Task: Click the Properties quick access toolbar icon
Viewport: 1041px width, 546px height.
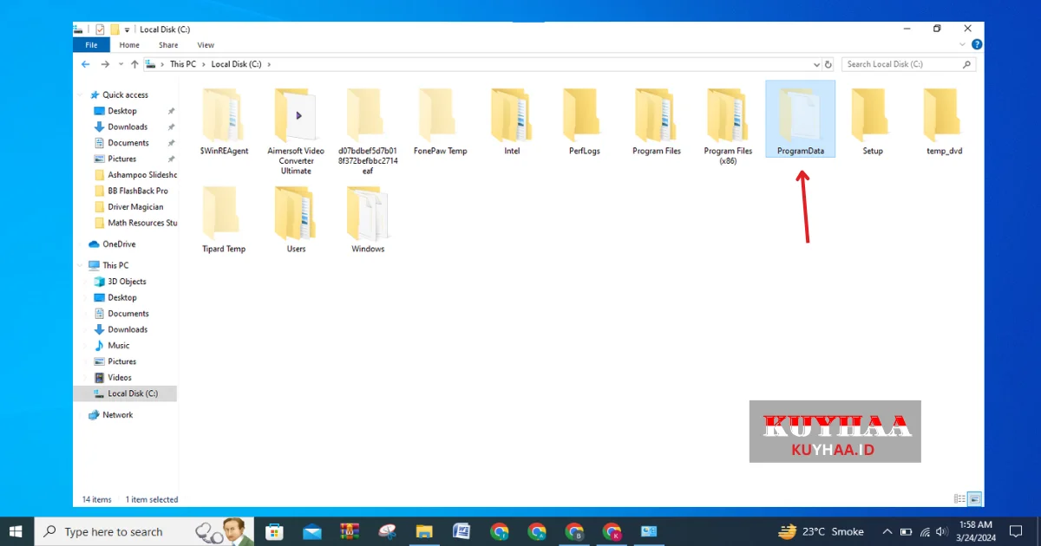Action: (100, 29)
